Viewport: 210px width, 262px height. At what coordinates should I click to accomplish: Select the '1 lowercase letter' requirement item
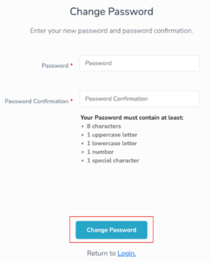point(112,143)
